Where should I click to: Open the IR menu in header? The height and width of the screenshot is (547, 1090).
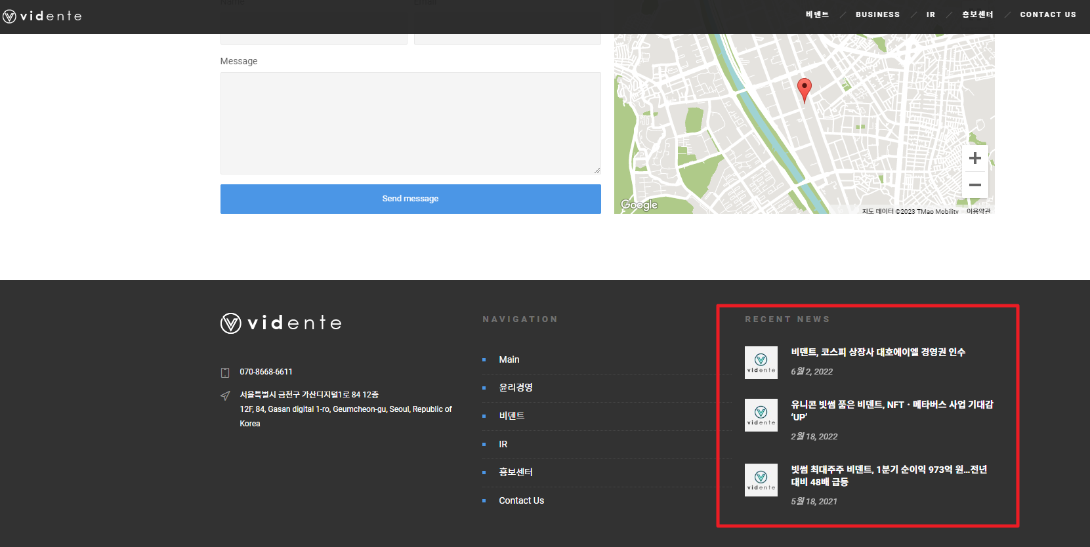click(931, 14)
